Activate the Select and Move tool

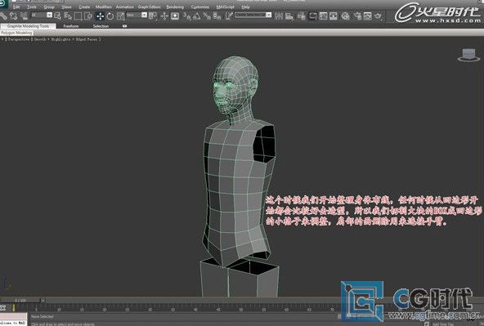click(x=100, y=16)
